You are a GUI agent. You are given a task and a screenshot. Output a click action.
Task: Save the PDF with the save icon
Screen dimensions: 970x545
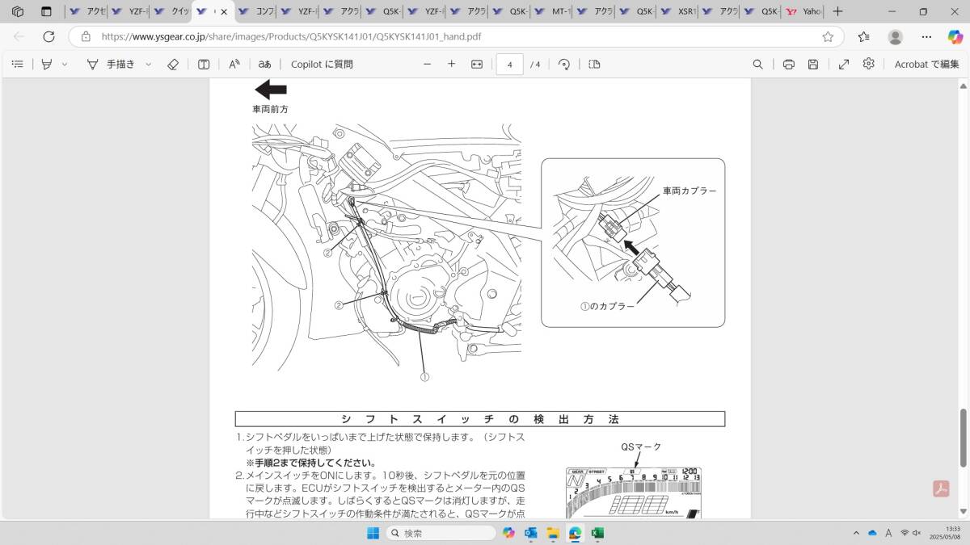pyautogui.click(x=813, y=64)
